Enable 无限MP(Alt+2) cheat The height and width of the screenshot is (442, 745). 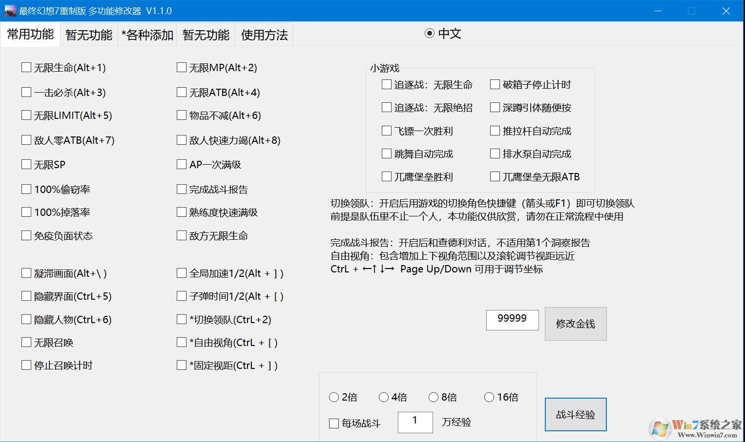pyautogui.click(x=181, y=67)
